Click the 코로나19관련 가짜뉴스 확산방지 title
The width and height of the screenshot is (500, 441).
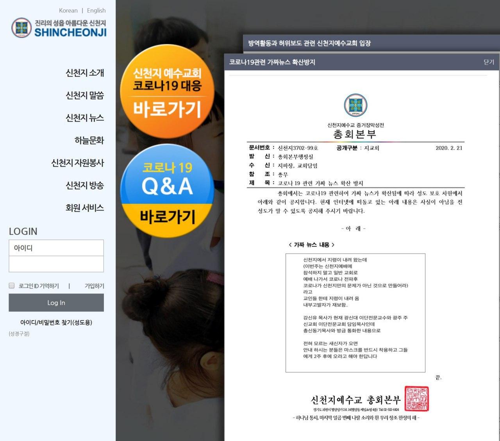[272, 62]
